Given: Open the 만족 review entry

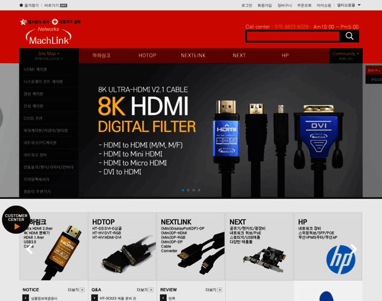Looking at the screenshot, I should [172, 298].
